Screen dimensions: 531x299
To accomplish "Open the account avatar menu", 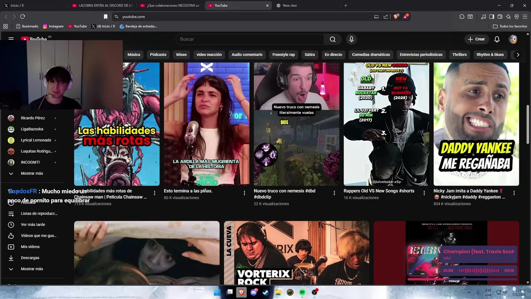I will click(x=513, y=39).
